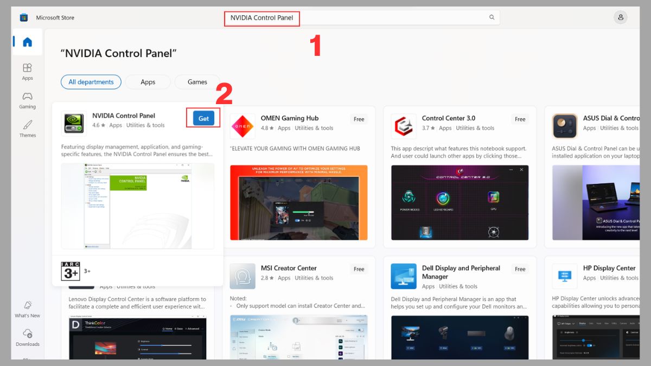Viewport: 651px width, 366px height.
Task: Click the MSI Creator Center title
Action: tap(289, 268)
